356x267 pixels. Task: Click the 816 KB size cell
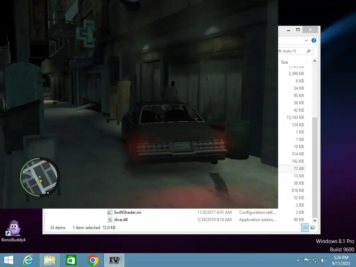tap(298, 190)
